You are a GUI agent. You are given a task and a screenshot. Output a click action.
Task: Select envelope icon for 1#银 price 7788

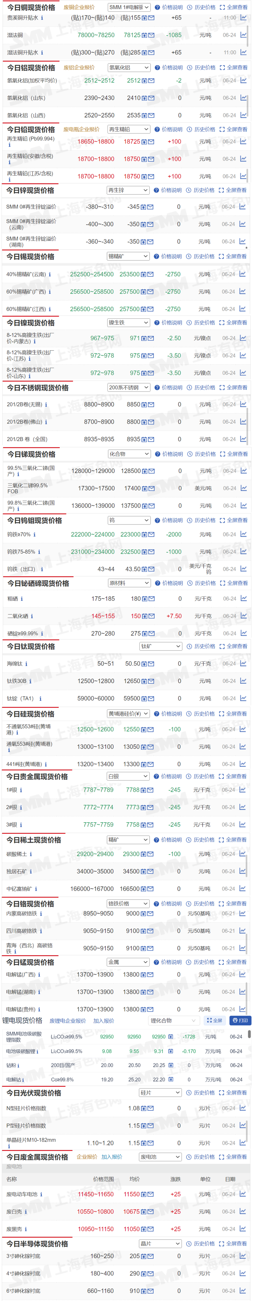coord(150,790)
